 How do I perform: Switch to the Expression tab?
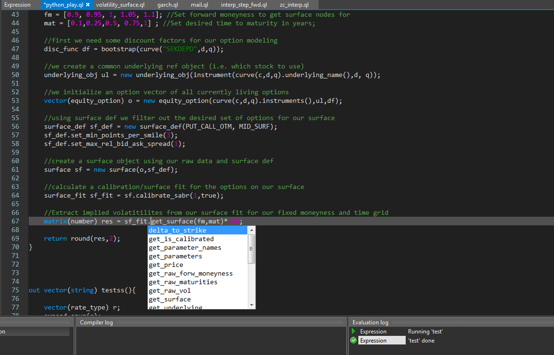point(17,5)
